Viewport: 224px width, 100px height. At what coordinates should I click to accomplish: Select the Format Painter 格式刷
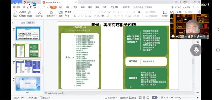[x=30, y=14]
